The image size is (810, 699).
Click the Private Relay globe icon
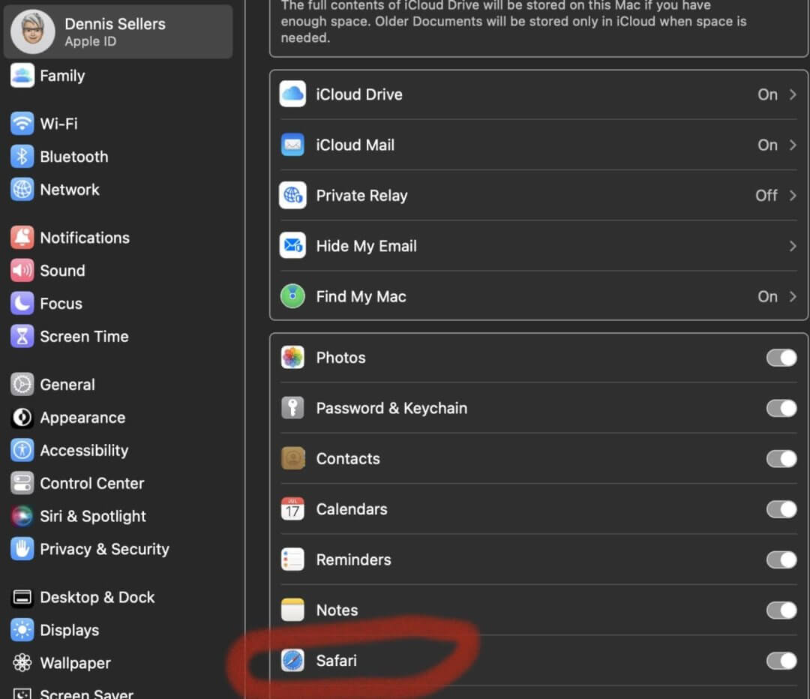tap(292, 196)
